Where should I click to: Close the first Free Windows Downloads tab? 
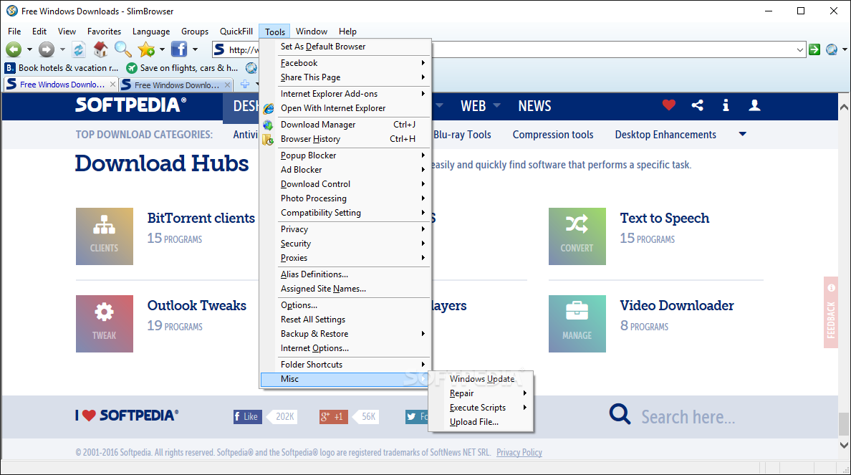(112, 84)
